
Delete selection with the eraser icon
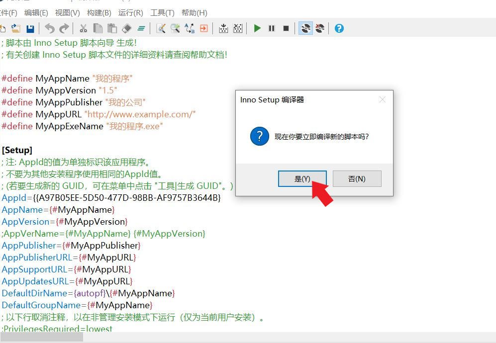click(x=126, y=28)
